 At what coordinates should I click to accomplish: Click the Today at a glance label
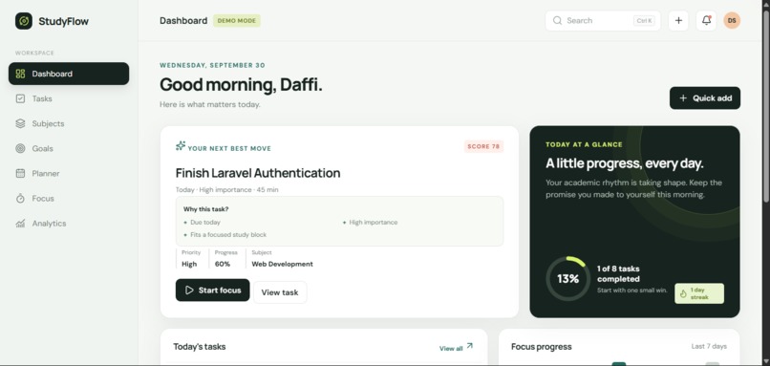tap(584, 144)
